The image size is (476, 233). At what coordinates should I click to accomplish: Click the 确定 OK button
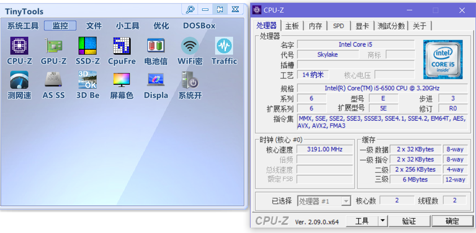[x=452, y=221]
